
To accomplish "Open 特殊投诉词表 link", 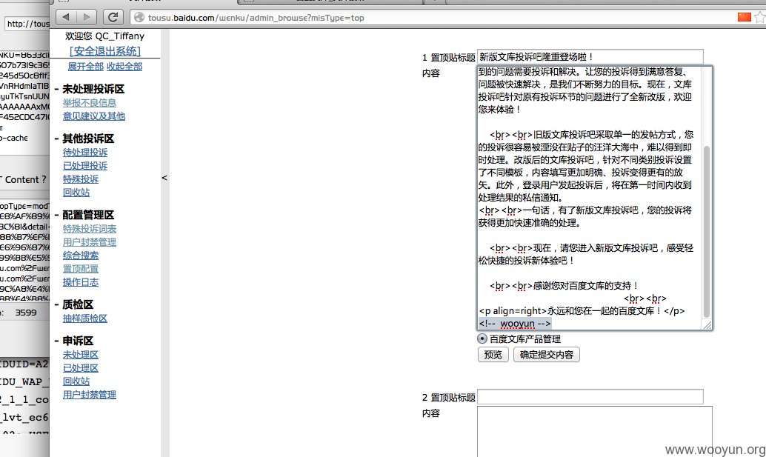I will point(90,229).
